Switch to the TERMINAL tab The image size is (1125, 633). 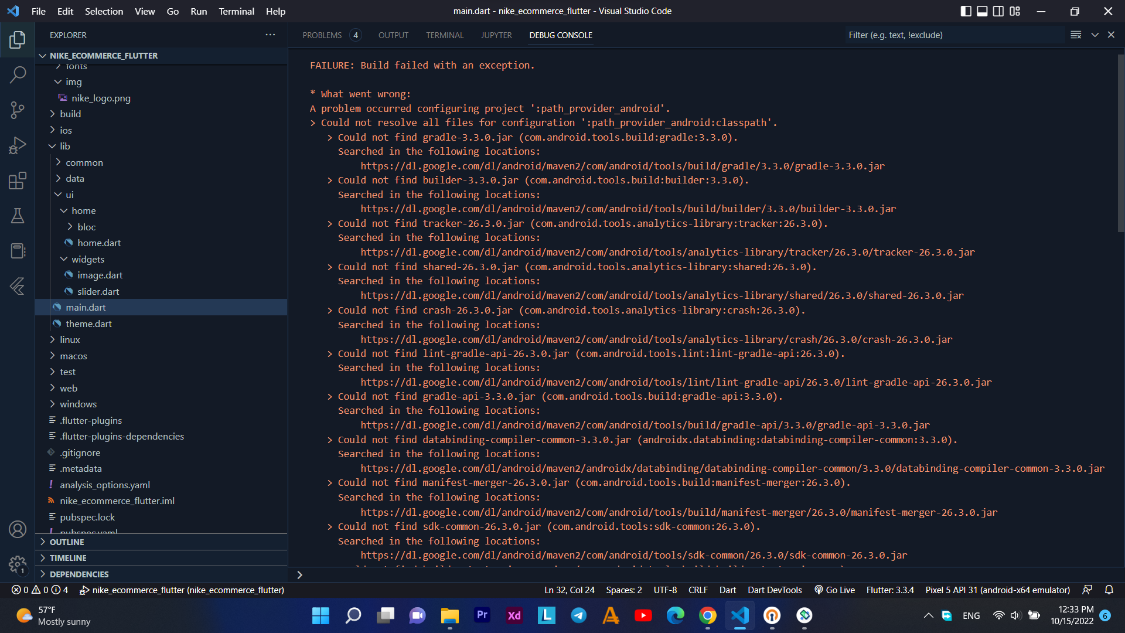(x=445, y=35)
